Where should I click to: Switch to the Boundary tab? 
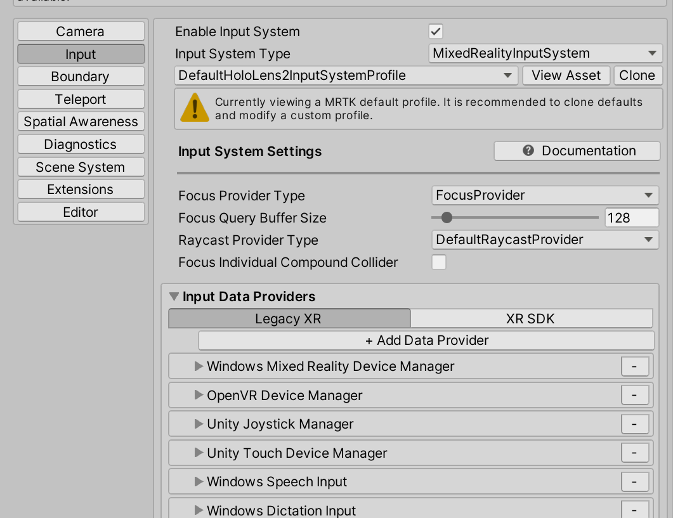(x=81, y=76)
